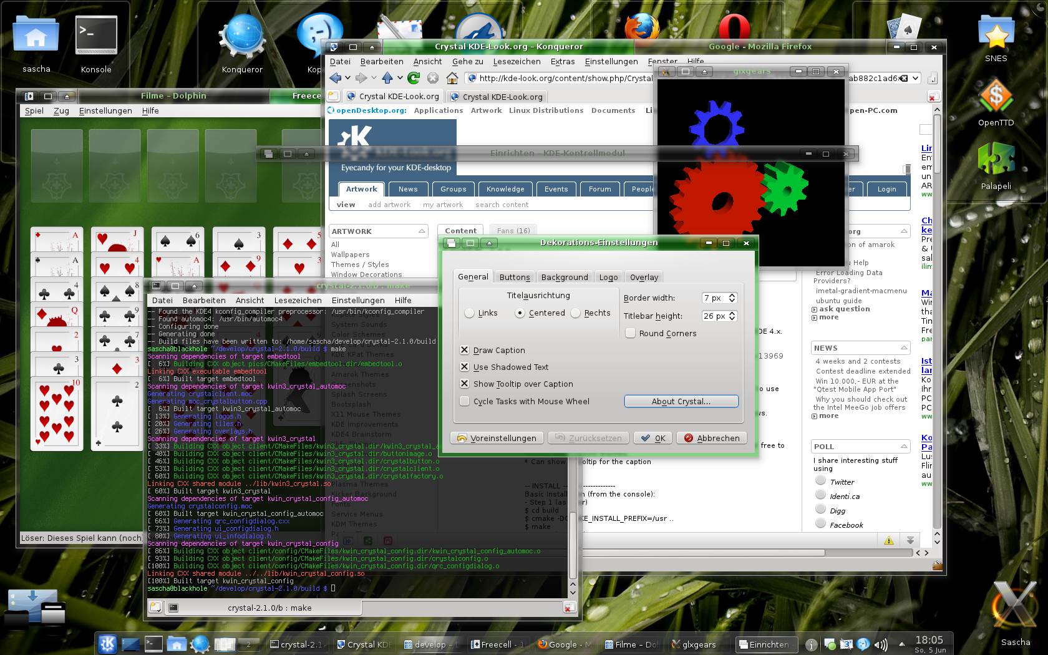Open the KDE application launcher menu
The image size is (1048, 655).
[107, 644]
